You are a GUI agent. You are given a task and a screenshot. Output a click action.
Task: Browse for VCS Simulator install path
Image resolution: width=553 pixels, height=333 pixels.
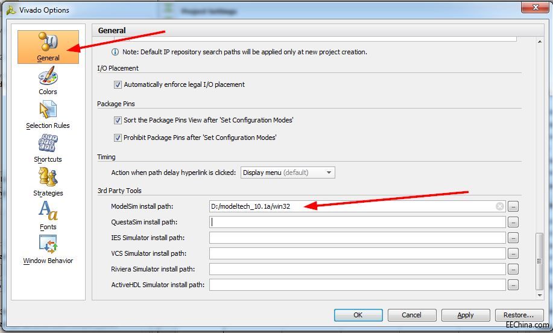pos(513,253)
